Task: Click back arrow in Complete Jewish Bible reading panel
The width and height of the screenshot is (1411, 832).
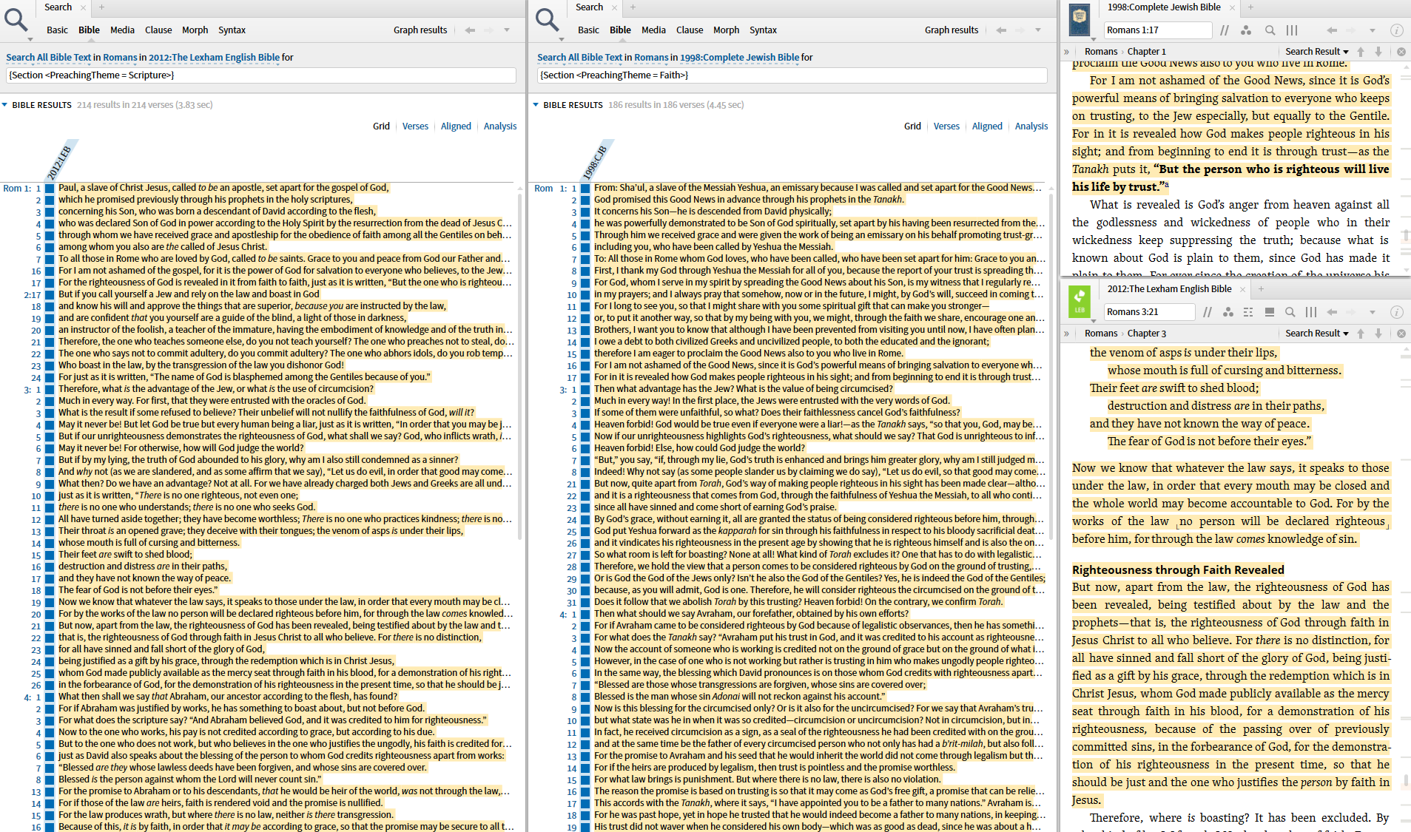Action: 1332,30
